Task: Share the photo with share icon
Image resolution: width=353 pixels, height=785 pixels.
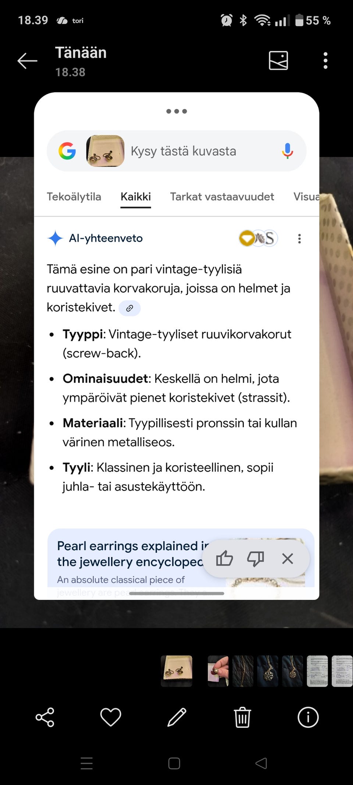Action: [x=45, y=717]
